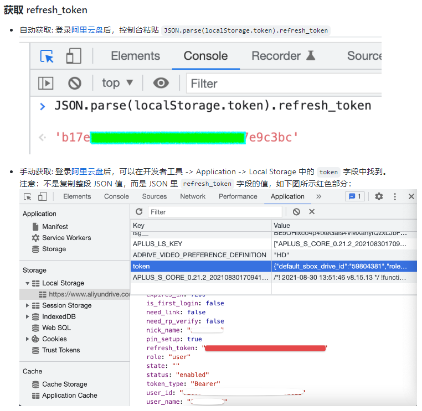Screen dimensions: 422x411
Task: Open the three-dot customize menu
Action: coord(395,196)
